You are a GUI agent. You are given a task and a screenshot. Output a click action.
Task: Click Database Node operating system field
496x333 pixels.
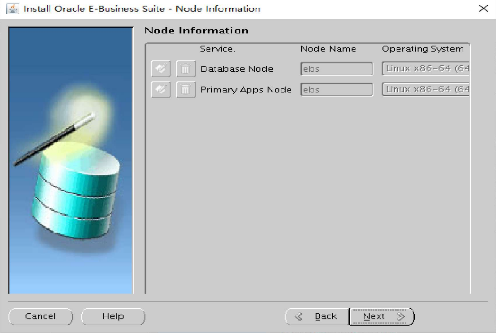[x=426, y=68]
